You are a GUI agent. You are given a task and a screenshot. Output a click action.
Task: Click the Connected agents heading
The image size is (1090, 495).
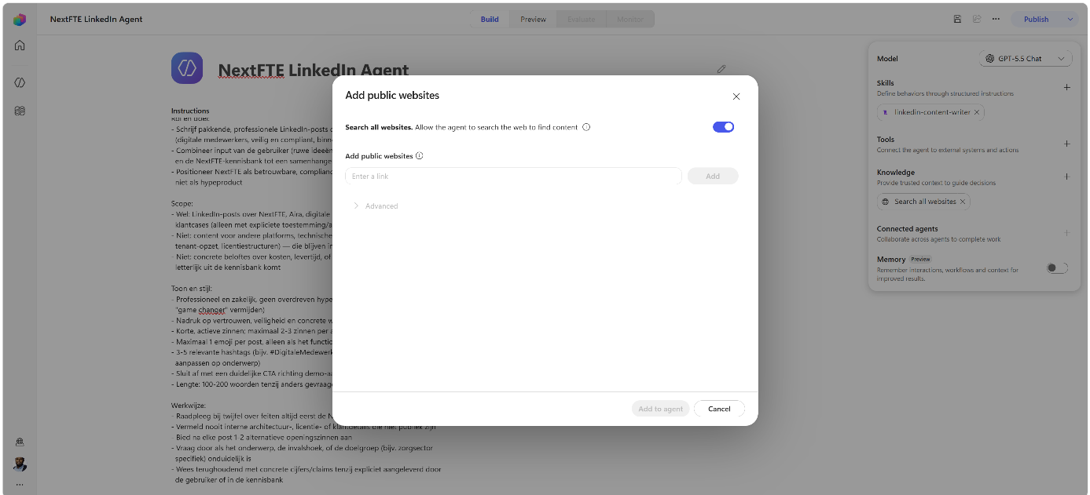pyautogui.click(x=907, y=229)
